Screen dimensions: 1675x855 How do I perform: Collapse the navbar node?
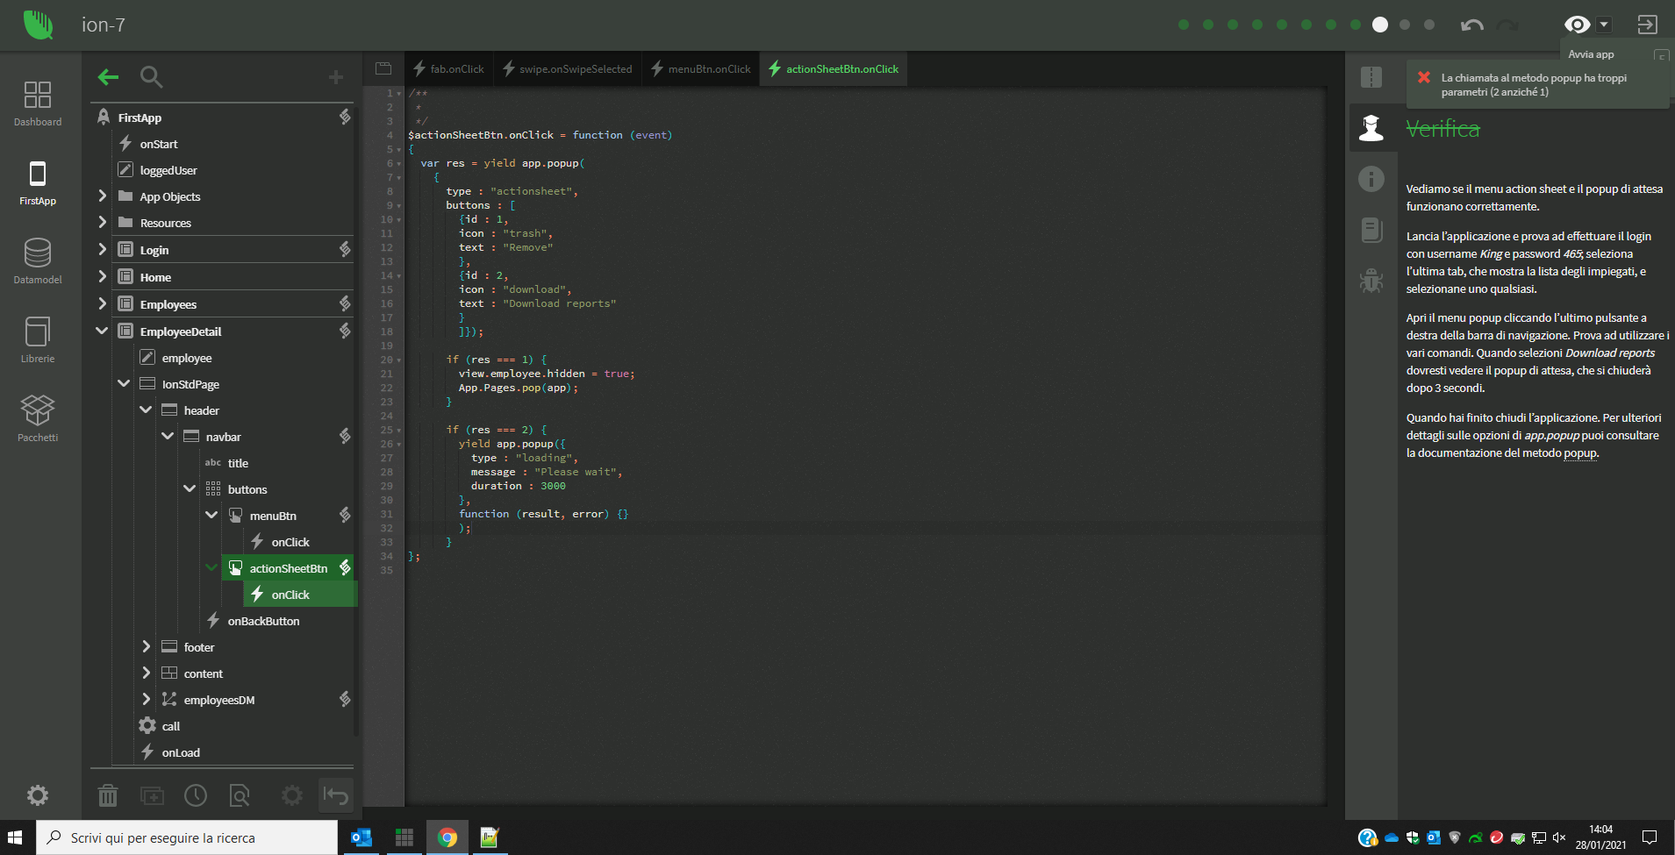(168, 436)
